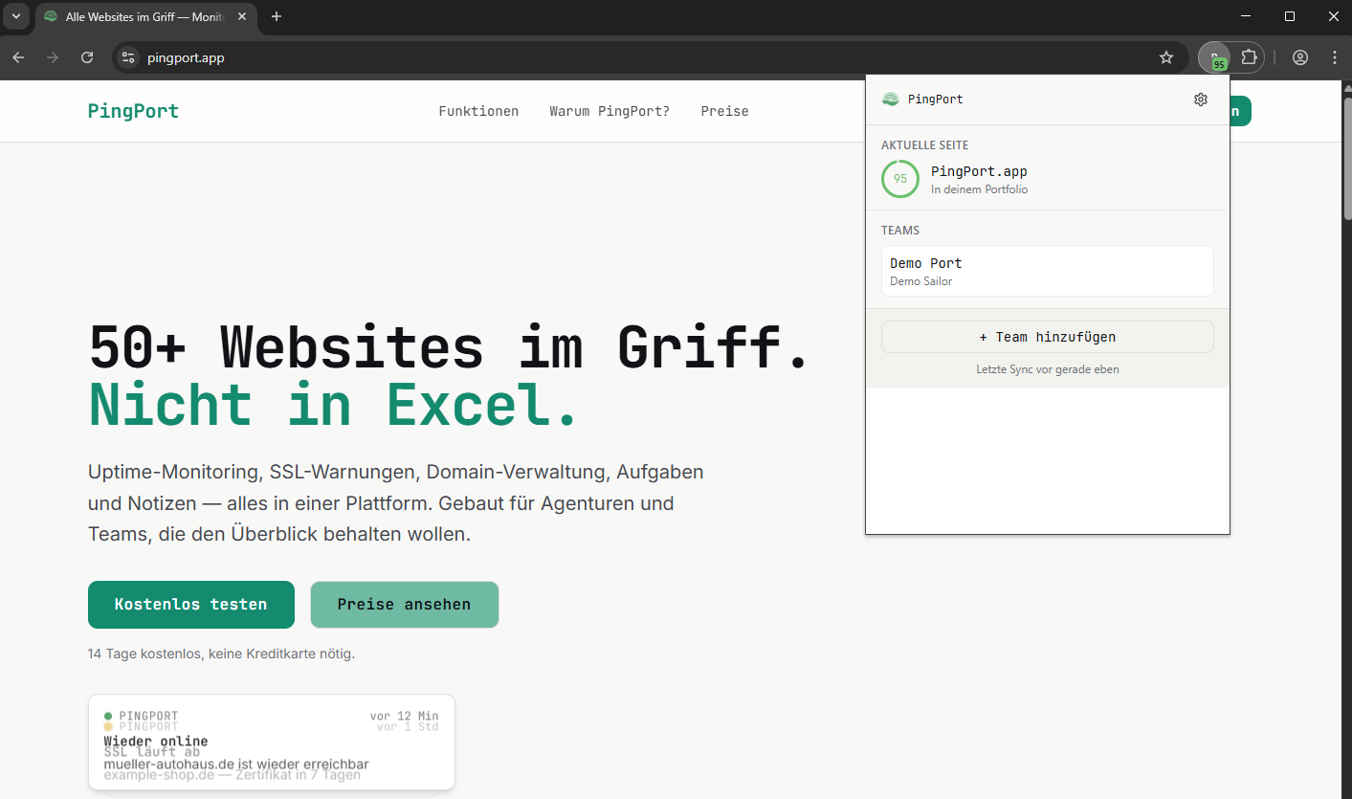
Task: Bookmark the page via the star icon
Action: pyautogui.click(x=1166, y=56)
